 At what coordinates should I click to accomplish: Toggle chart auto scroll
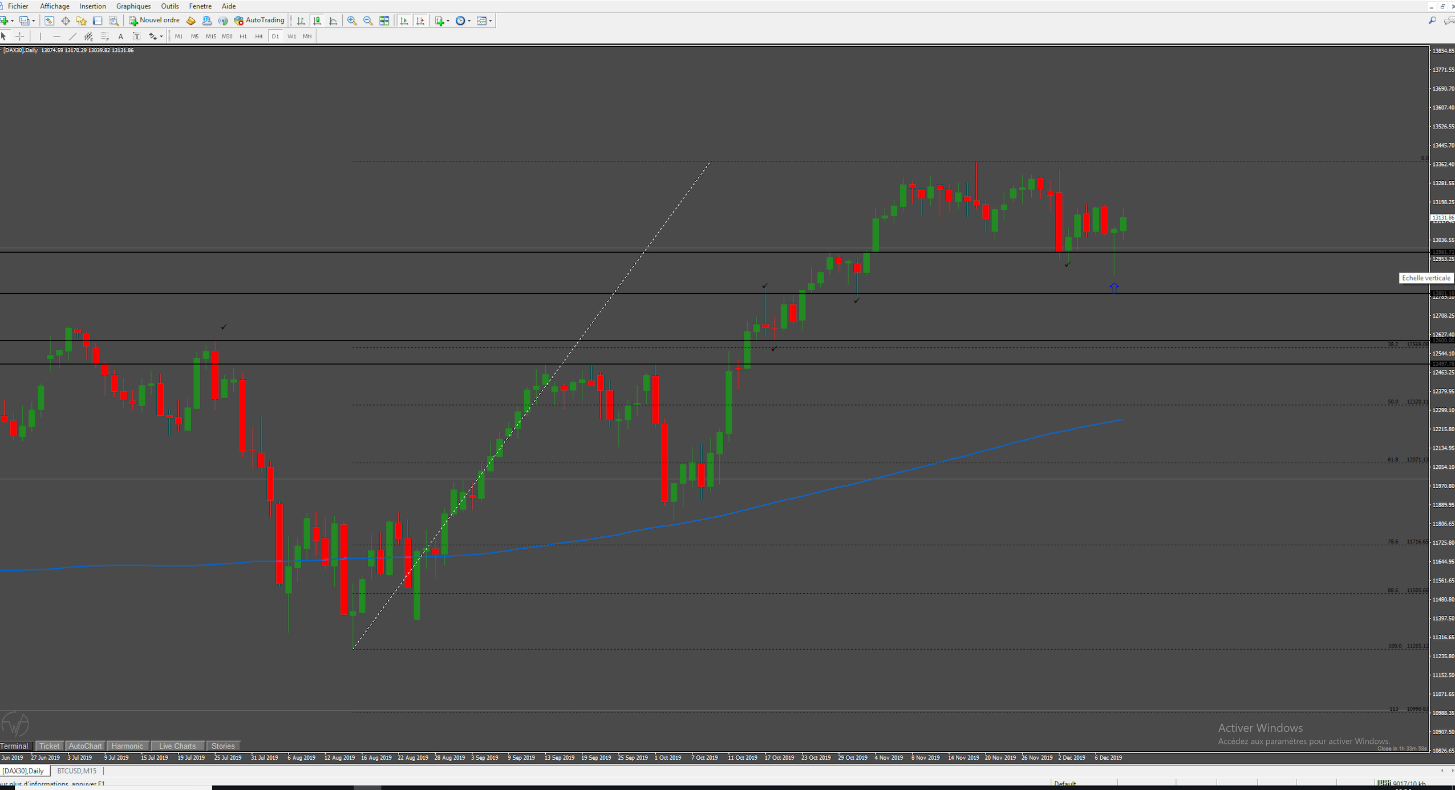click(404, 21)
